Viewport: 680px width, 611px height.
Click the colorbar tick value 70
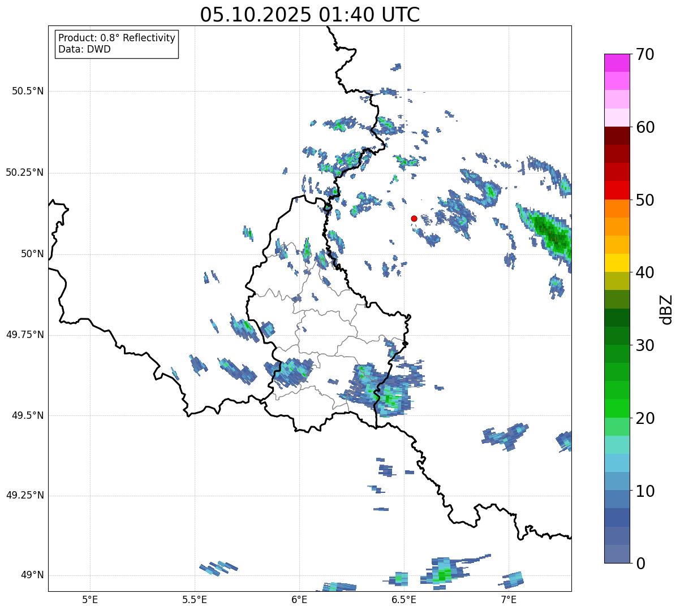pos(645,54)
